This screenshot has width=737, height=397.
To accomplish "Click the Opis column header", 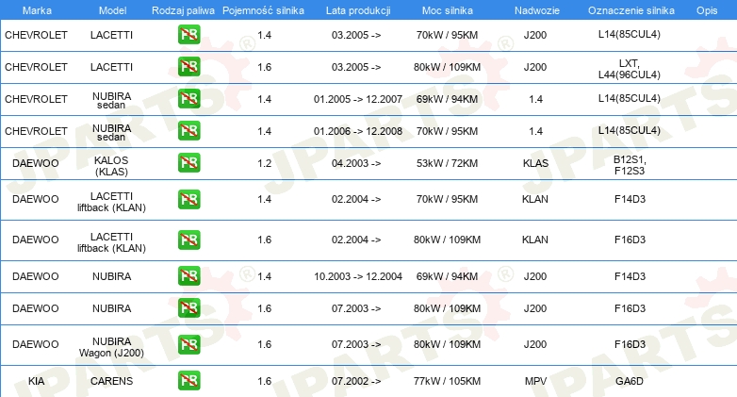I will [x=707, y=10].
